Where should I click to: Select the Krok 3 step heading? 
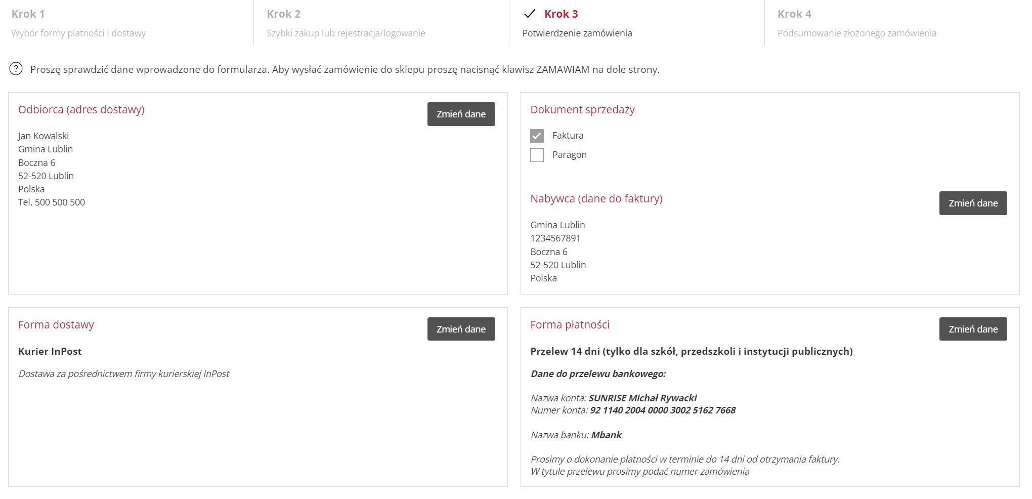(561, 14)
